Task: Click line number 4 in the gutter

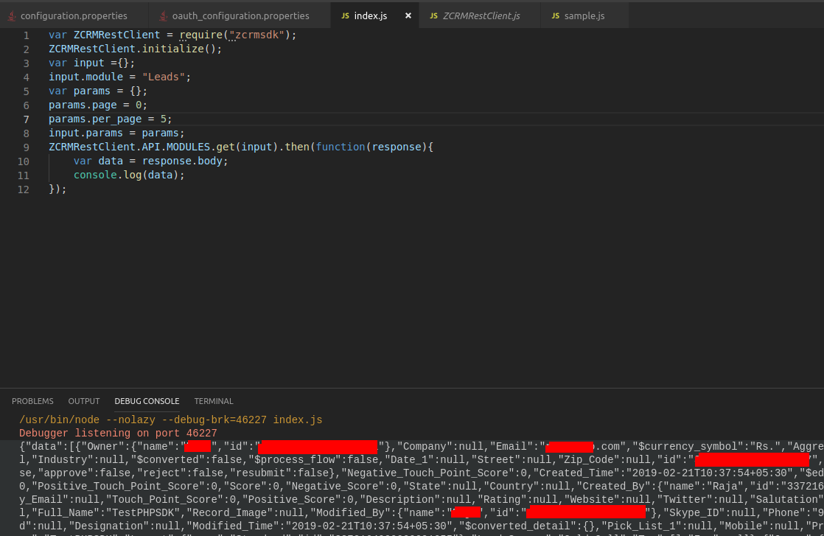Action: pyautogui.click(x=27, y=77)
